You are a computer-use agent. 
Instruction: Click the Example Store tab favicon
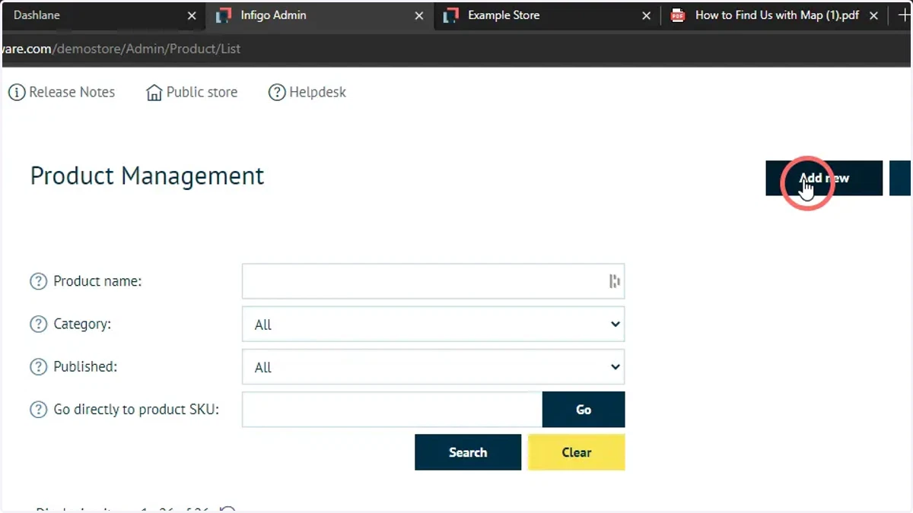(x=451, y=15)
